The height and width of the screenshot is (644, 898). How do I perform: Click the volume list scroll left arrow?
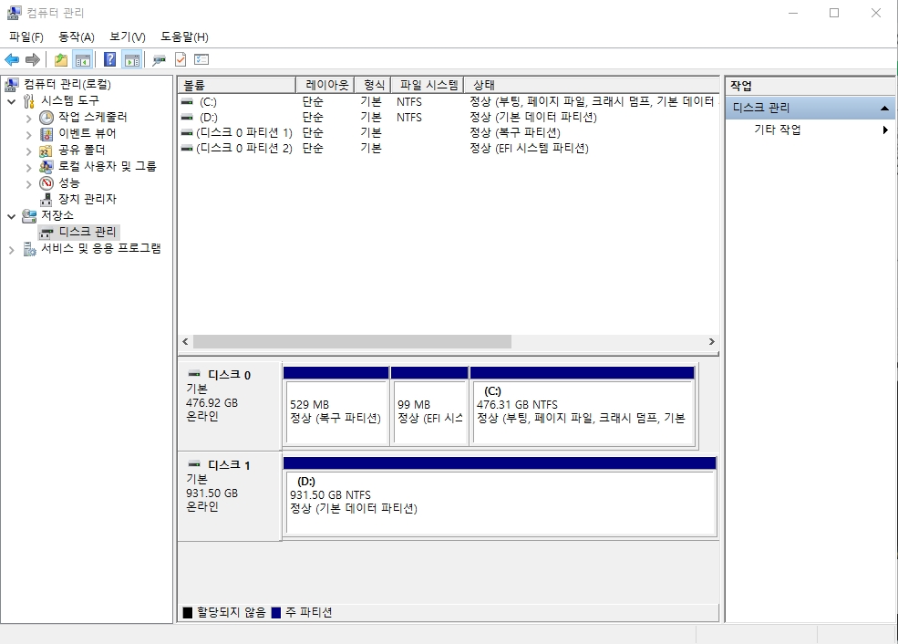185,341
